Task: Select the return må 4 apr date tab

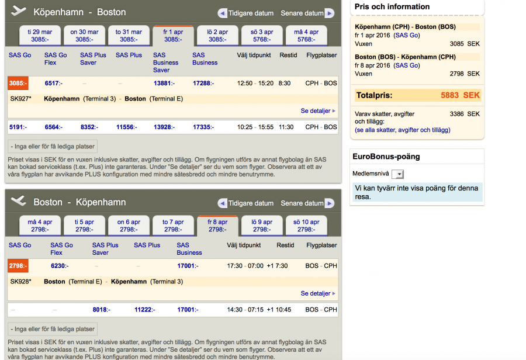Action: pyautogui.click(x=40, y=226)
